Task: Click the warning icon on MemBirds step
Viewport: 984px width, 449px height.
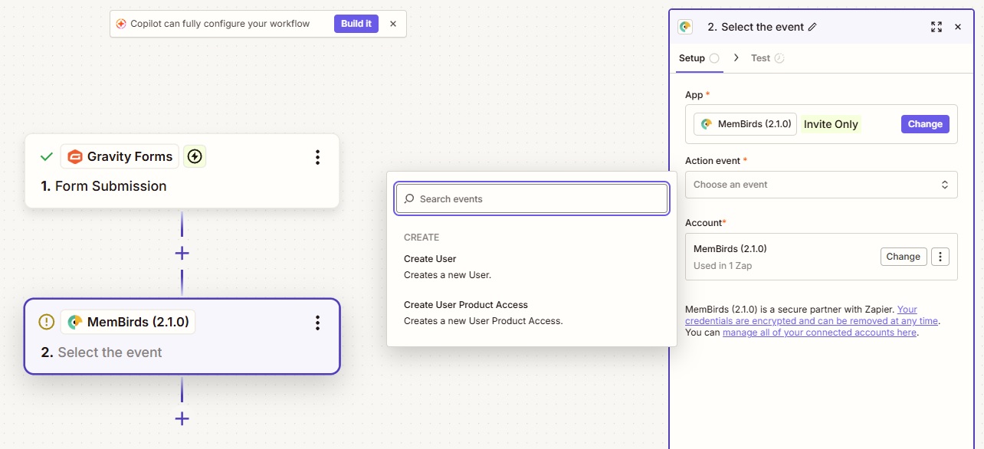Action: (47, 322)
